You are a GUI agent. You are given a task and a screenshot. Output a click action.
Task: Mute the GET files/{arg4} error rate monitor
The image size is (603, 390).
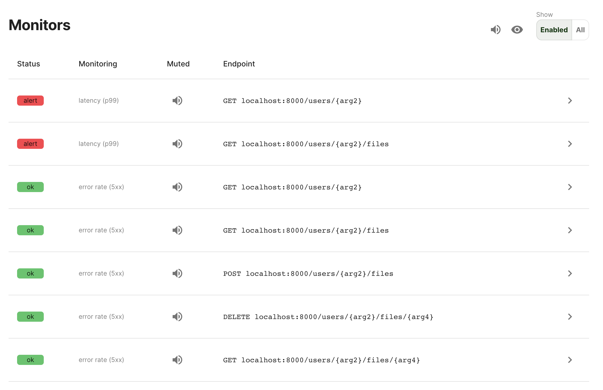pos(177,360)
